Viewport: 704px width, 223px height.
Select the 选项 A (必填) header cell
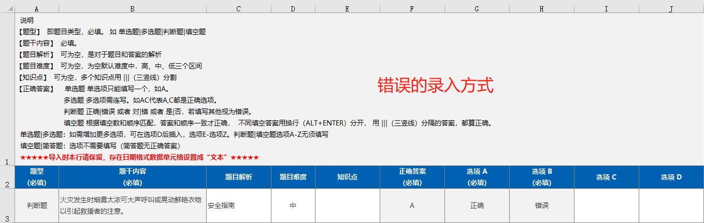click(477, 177)
